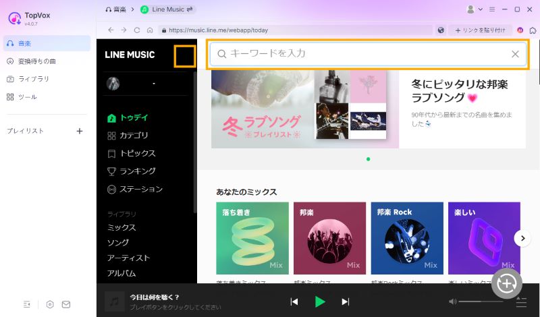The image size is (540, 317).
Task: Switch music service via the Line Music selector
Action: point(167,9)
